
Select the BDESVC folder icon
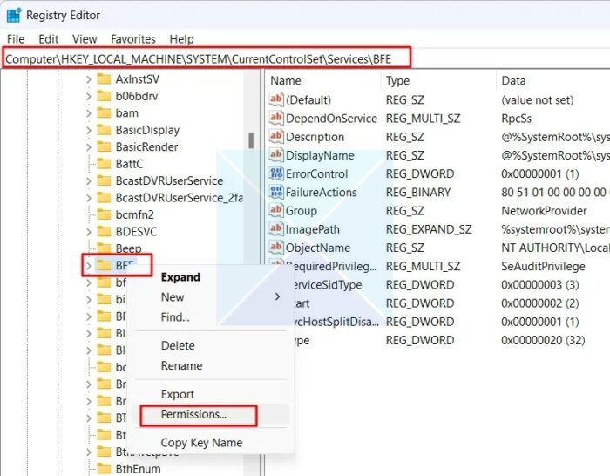pos(104,232)
